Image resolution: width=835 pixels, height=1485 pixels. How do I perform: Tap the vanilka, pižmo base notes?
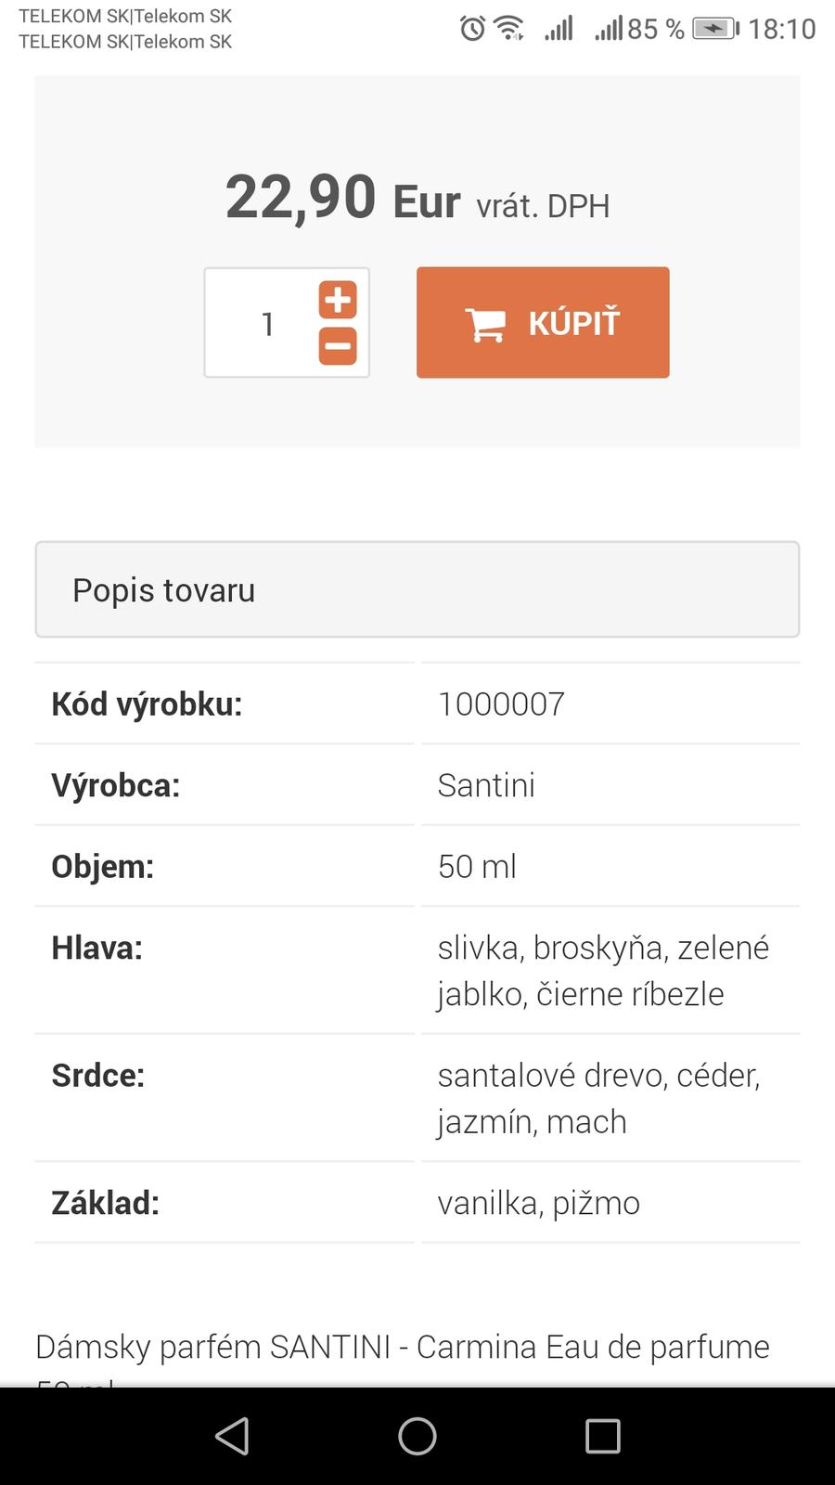click(x=539, y=1204)
